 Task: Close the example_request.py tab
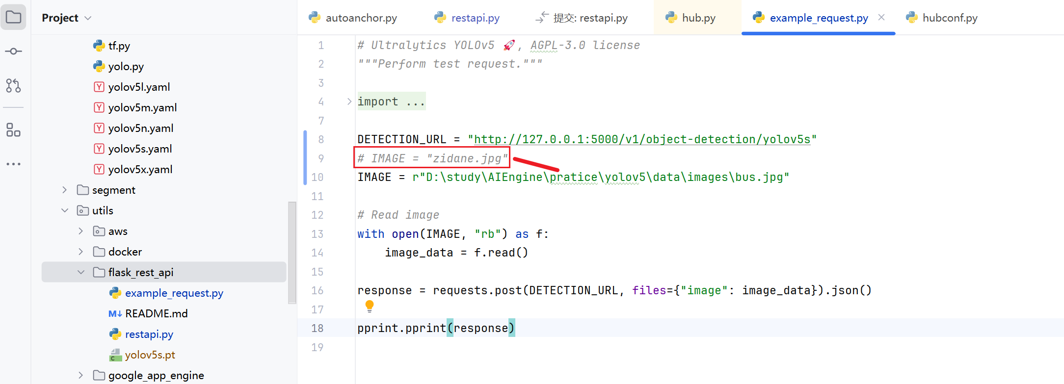(x=881, y=17)
